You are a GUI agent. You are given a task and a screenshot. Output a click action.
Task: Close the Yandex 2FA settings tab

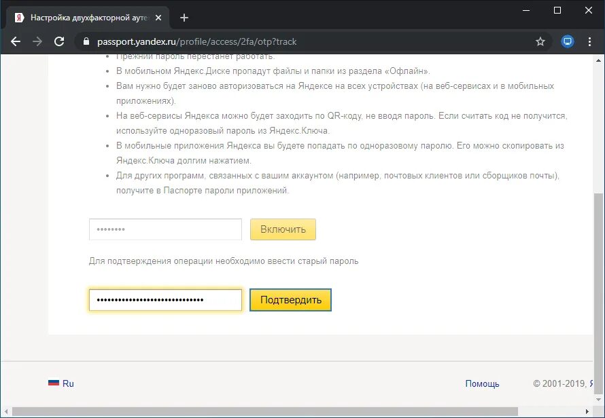pos(158,18)
